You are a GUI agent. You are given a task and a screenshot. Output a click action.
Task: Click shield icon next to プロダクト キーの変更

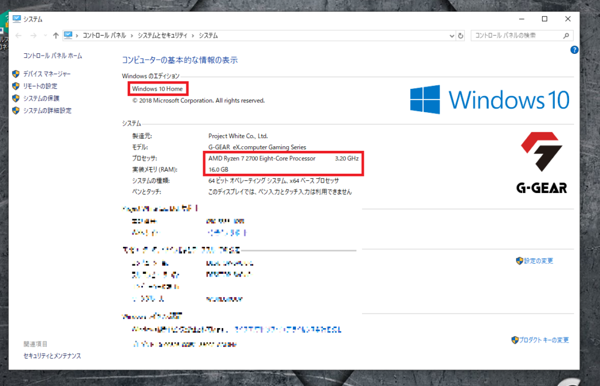pos(514,340)
